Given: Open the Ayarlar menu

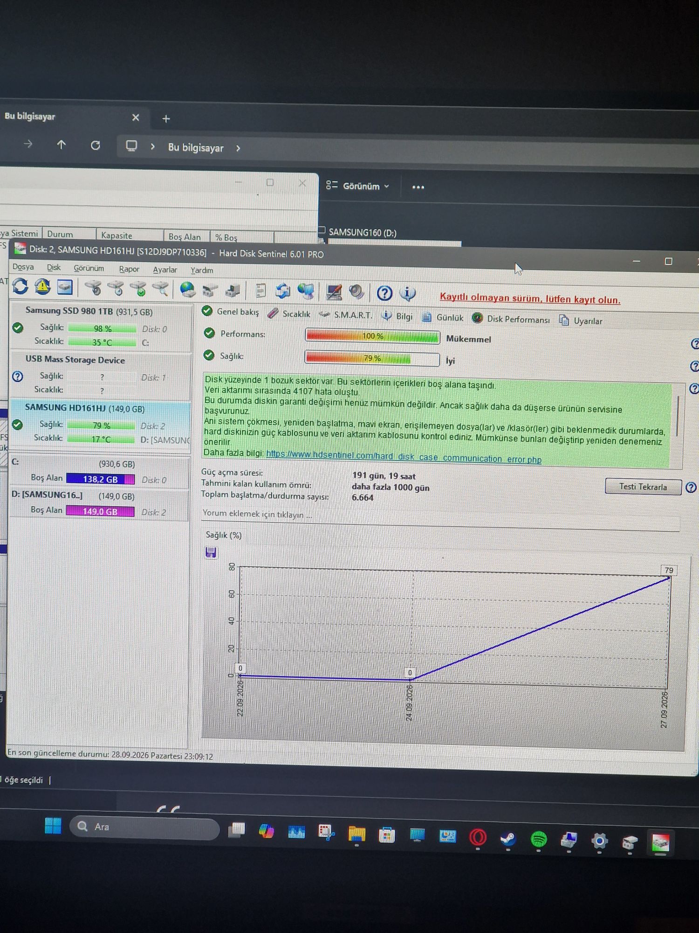Looking at the screenshot, I should (x=165, y=270).
